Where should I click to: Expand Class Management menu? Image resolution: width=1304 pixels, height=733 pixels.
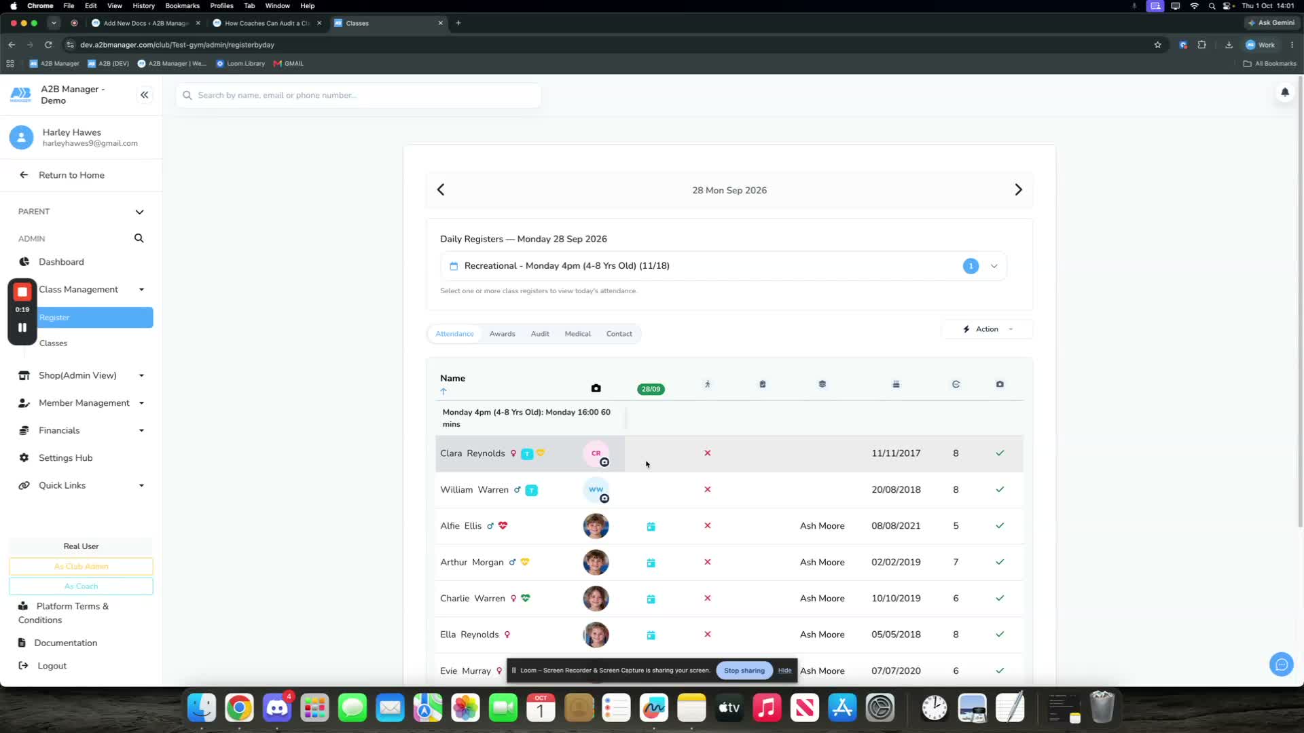tap(81, 290)
